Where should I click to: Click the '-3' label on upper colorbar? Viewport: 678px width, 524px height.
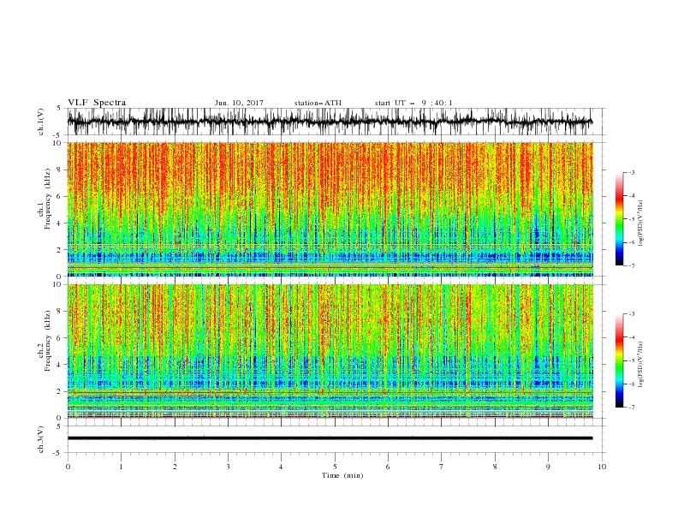coord(632,172)
